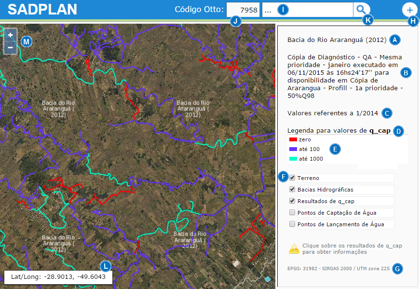
Task: Uncheck the Terreno layer checkbox
Action: [292, 178]
